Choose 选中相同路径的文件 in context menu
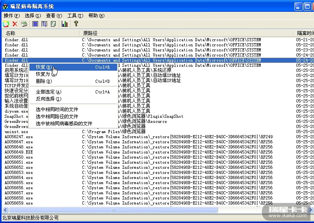The width and height of the screenshot is (314, 223). tap(73, 117)
